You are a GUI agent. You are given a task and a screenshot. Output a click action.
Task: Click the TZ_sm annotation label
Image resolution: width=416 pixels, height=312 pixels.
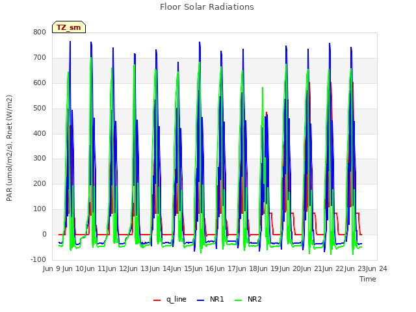click(69, 27)
